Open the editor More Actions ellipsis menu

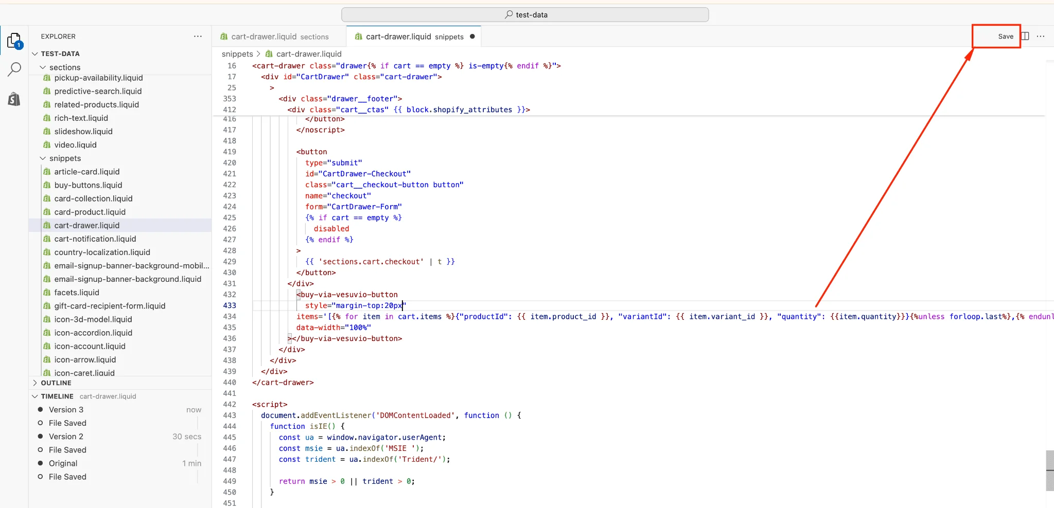coord(1041,36)
